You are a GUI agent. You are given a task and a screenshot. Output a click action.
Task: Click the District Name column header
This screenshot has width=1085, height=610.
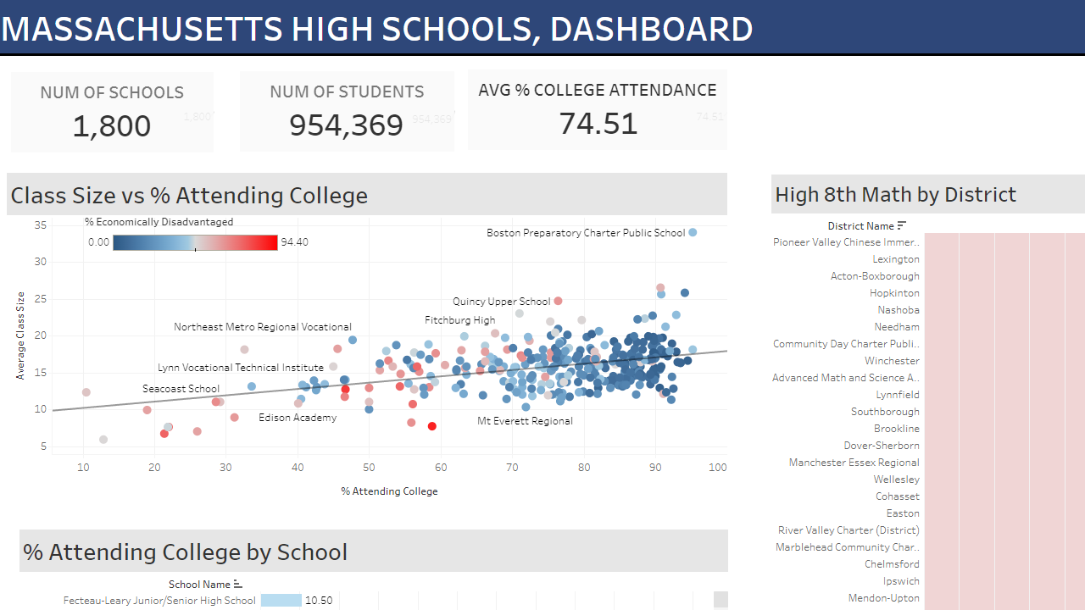(860, 226)
